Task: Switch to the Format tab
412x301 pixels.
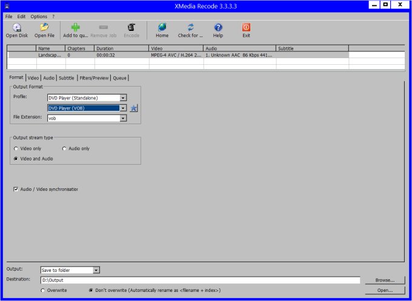Action: click(x=16, y=78)
